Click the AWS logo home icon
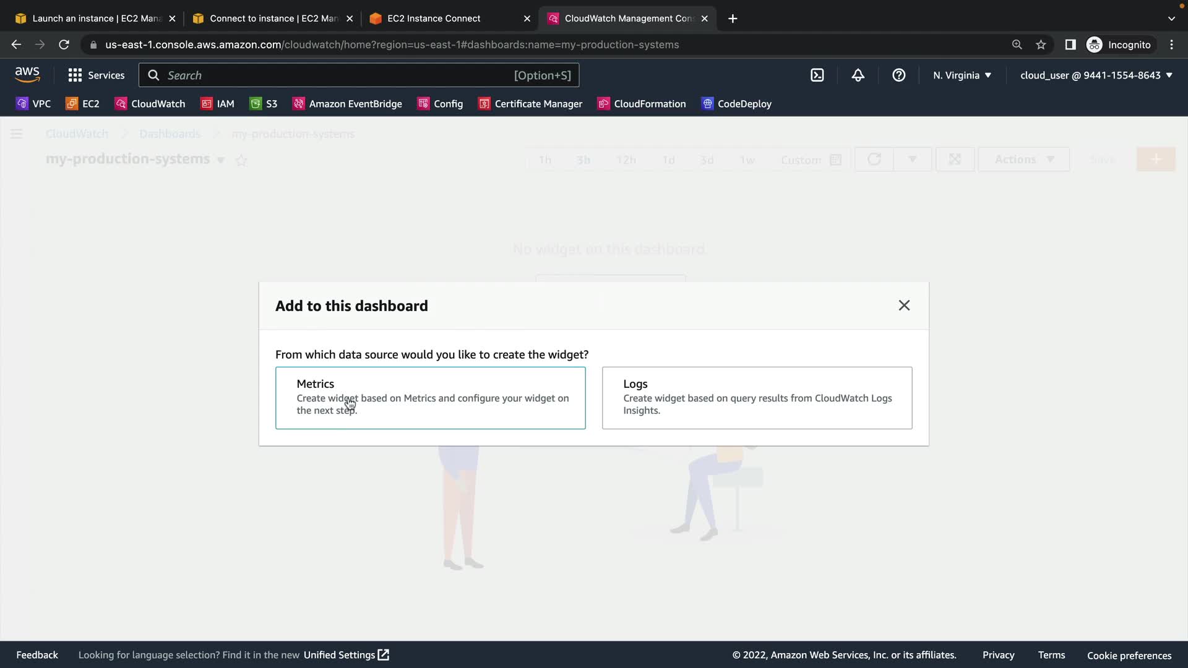The image size is (1188, 668). click(27, 75)
